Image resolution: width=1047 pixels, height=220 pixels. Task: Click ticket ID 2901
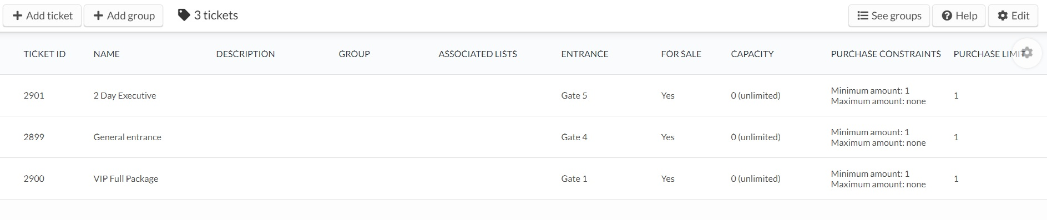pyautogui.click(x=34, y=95)
